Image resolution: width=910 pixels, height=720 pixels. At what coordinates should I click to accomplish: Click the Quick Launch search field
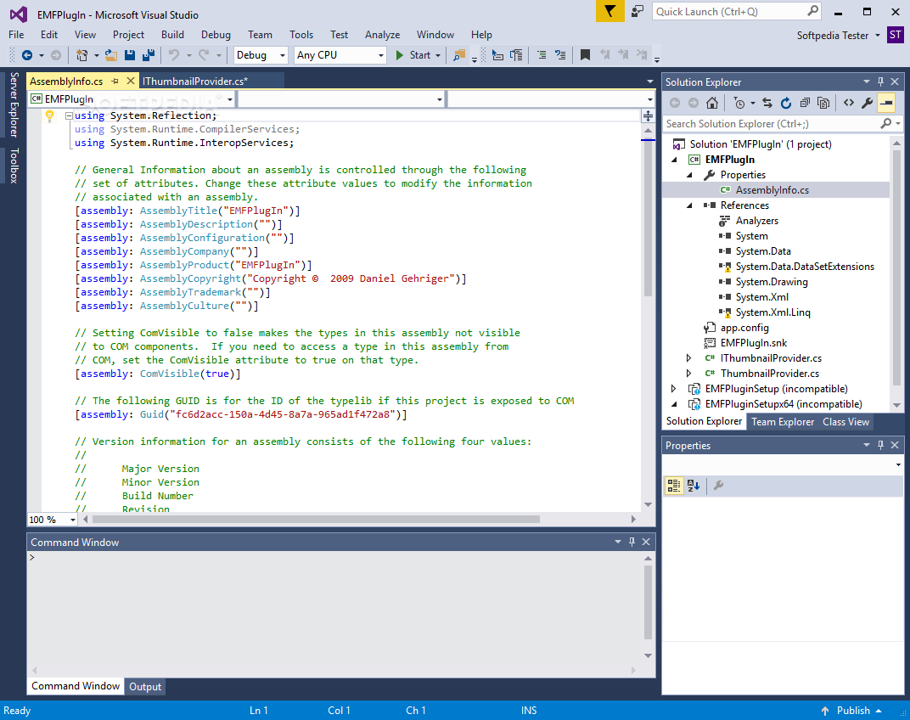(737, 12)
